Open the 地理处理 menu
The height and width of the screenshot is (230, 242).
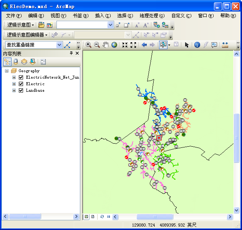coord(152,16)
